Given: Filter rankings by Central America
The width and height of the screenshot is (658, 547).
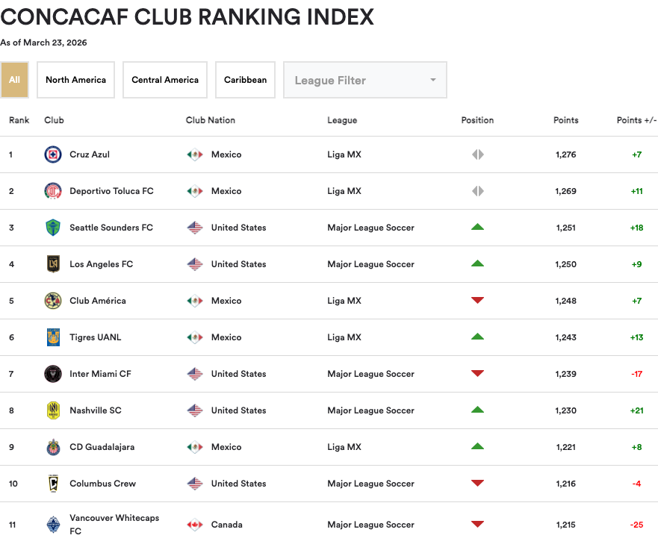Looking at the screenshot, I should point(165,80).
